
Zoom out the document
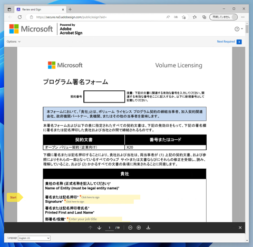[130, 228]
